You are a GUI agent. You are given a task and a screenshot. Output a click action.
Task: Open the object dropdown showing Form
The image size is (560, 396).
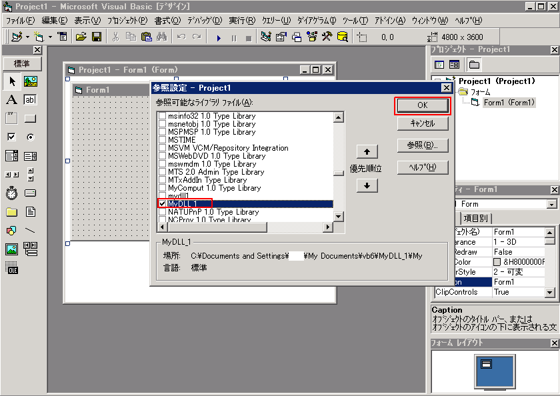[x=551, y=204]
